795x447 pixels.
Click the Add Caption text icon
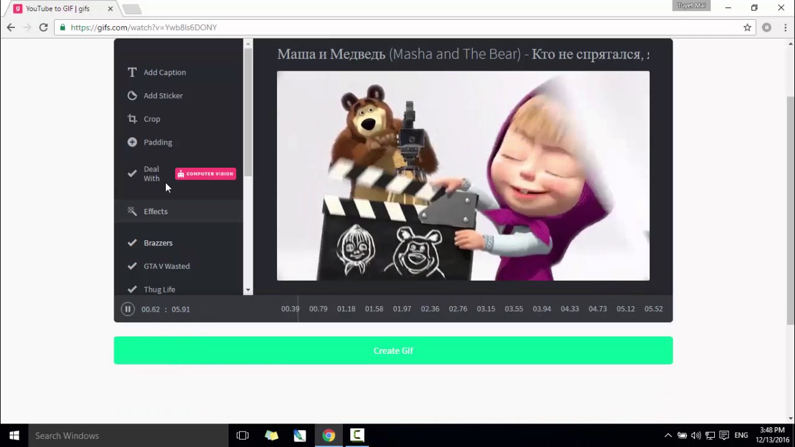pyautogui.click(x=132, y=72)
